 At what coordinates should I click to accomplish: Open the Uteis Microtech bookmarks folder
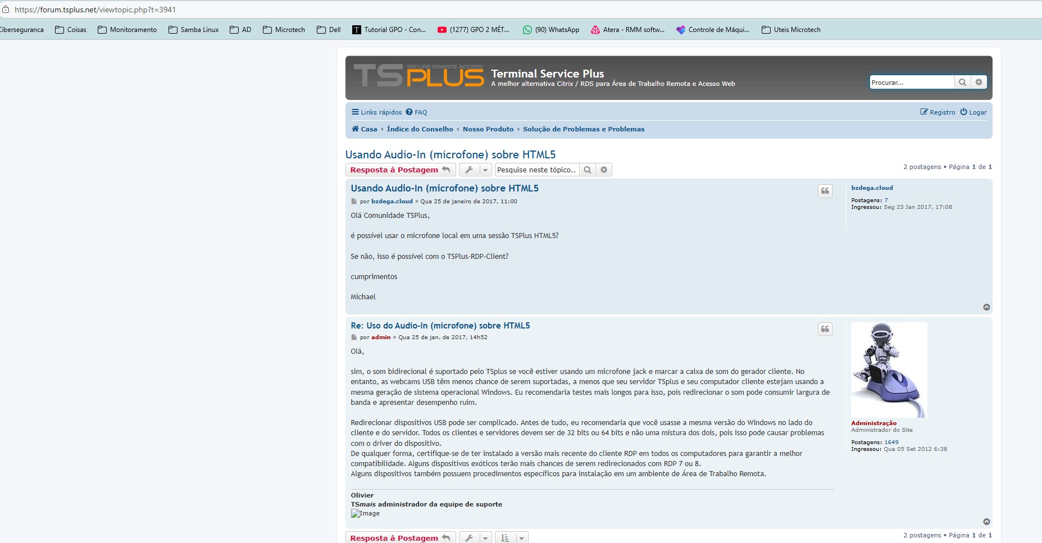click(791, 30)
